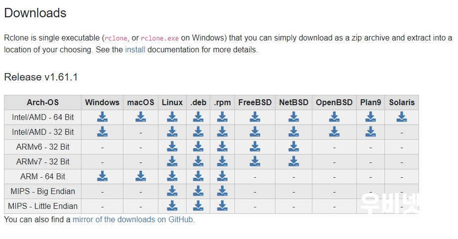The width and height of the screenshot is (458, 239).
Task: Download NetBSD ARMv7 32 Bit build
Action: pos(294,161)
